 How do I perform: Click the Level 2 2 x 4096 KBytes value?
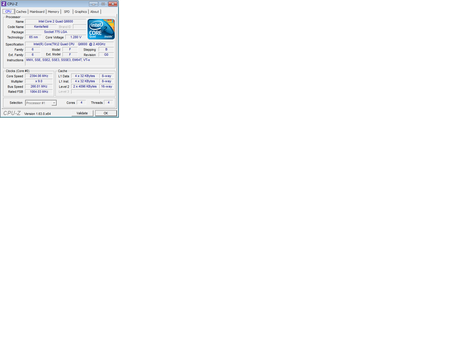pos(85,86)
